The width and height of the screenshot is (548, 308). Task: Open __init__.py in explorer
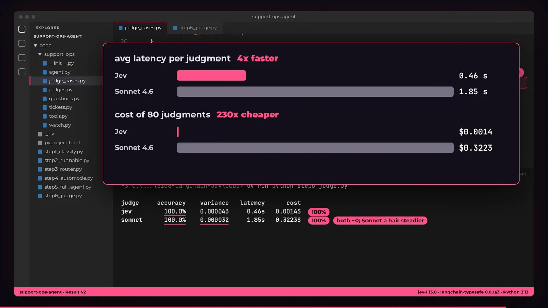tap(61, 63)
